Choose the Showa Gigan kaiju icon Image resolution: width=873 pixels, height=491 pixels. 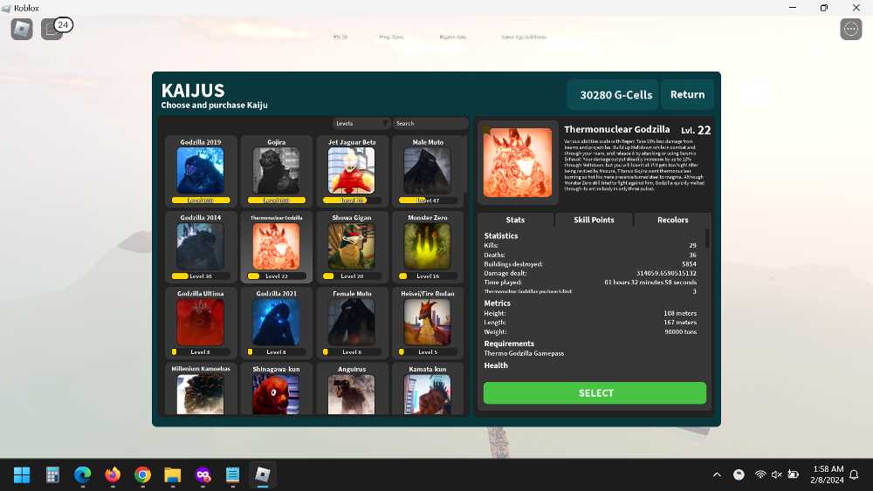352,246
